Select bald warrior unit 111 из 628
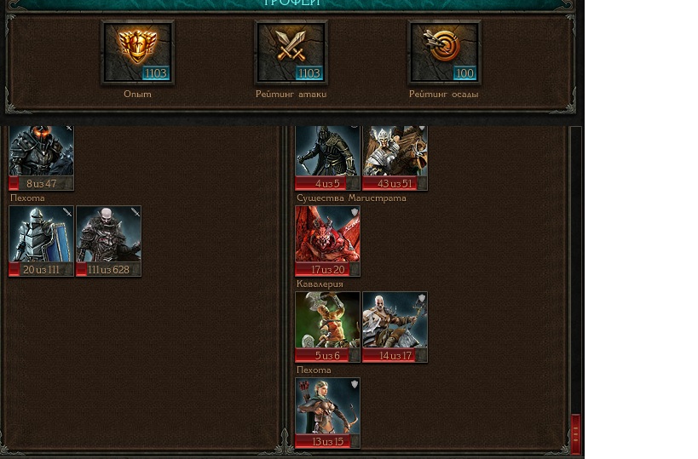The height and width of the screenshot is (459, 698). pyautogui.click(x=108, y=241)
